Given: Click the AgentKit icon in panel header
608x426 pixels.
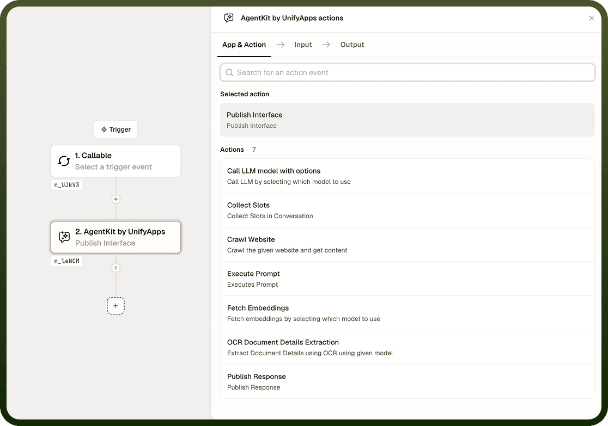Looking at the screenshot, I should (x=229, y=18).
